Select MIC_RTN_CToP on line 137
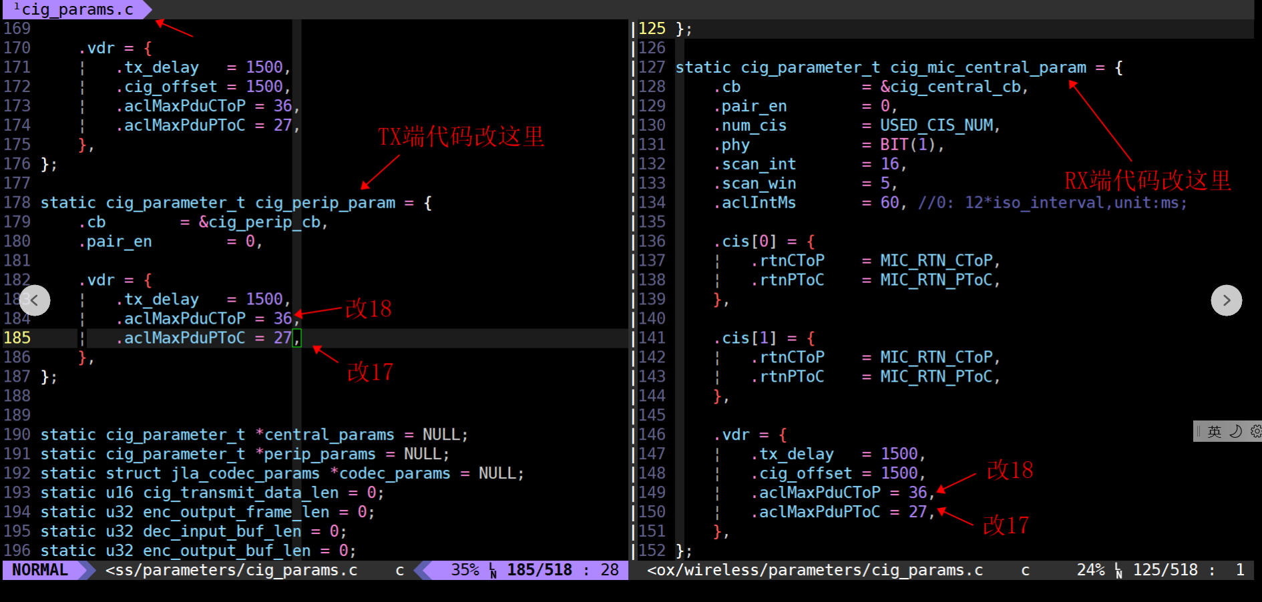Image resolution: width=1262 pixels, height=602 pixels. [937, 261]
